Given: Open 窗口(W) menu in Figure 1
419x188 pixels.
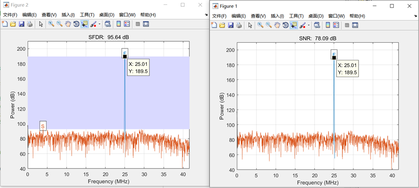Looking at the screenshot, I should tap(337, 16).
